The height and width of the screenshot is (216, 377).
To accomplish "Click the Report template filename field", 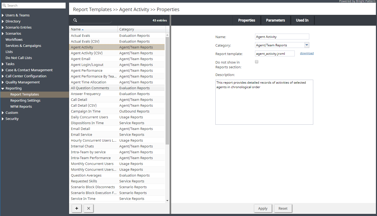I will coord(275,53).
